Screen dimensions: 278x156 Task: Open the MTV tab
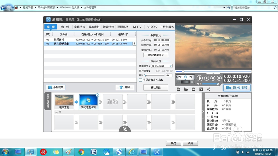coord(137,27)
